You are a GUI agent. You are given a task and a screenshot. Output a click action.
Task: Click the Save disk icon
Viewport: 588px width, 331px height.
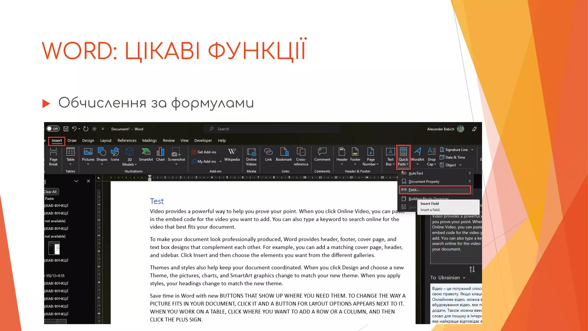pos(66,129)
